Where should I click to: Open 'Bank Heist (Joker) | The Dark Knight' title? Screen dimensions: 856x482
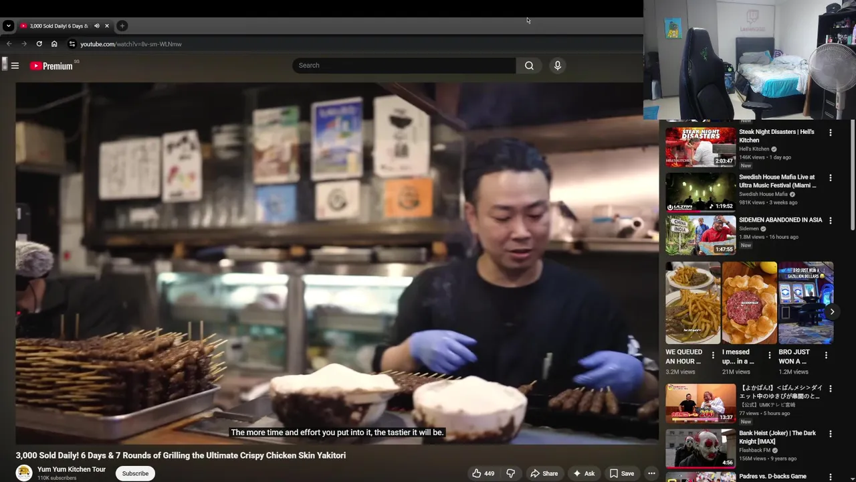click(x=777, y=437)
